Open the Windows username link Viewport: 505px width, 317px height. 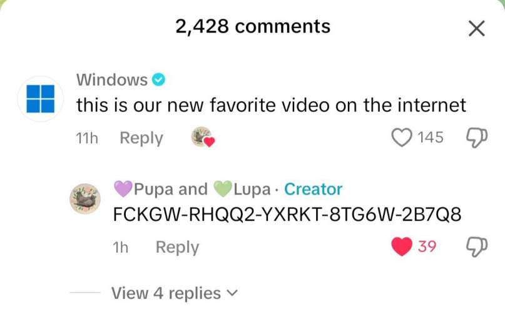pyautogui.click(x=112, y=79)
